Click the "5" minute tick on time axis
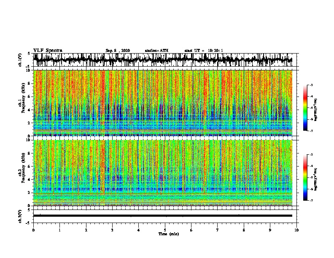334x258 pixels. pyautogui.click(x=165, y=230)
